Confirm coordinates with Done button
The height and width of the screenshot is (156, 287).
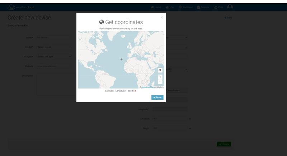(x=157, y=97)
